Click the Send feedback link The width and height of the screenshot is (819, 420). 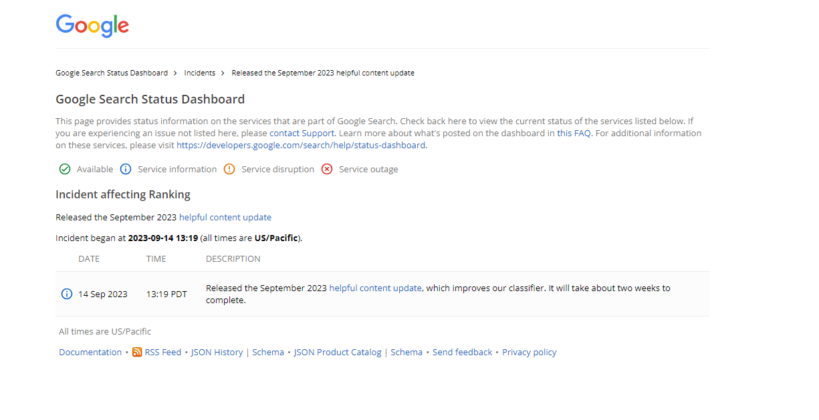point(463,352)
